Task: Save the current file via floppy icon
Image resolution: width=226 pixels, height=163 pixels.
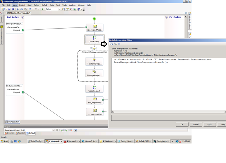Action: 9,9
